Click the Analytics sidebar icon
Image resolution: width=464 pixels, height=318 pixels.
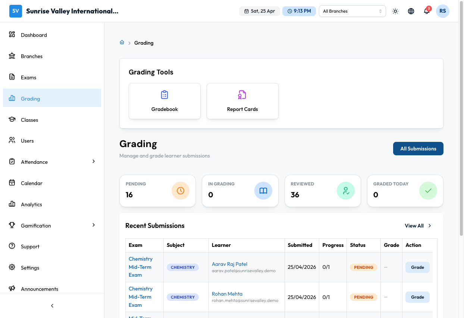coord(12,204)
